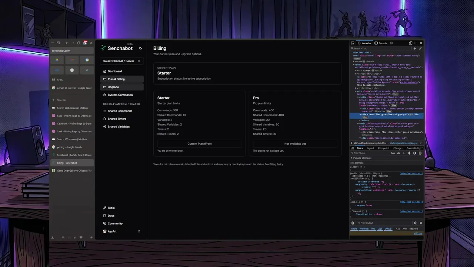The height and width of the screenshot is (267, 474).
Task: Switch to person of interest Google Search tab
Action: [x=72, y=88]
